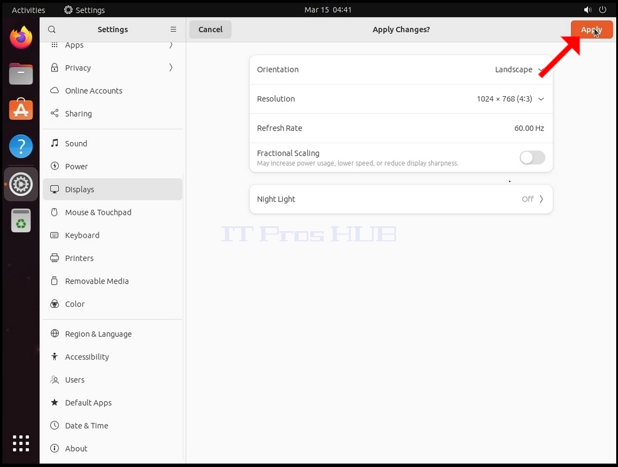Viewport: 618px width, 467px height.
Task: Click the Removable Media icon
Action: tap(55, 281)
